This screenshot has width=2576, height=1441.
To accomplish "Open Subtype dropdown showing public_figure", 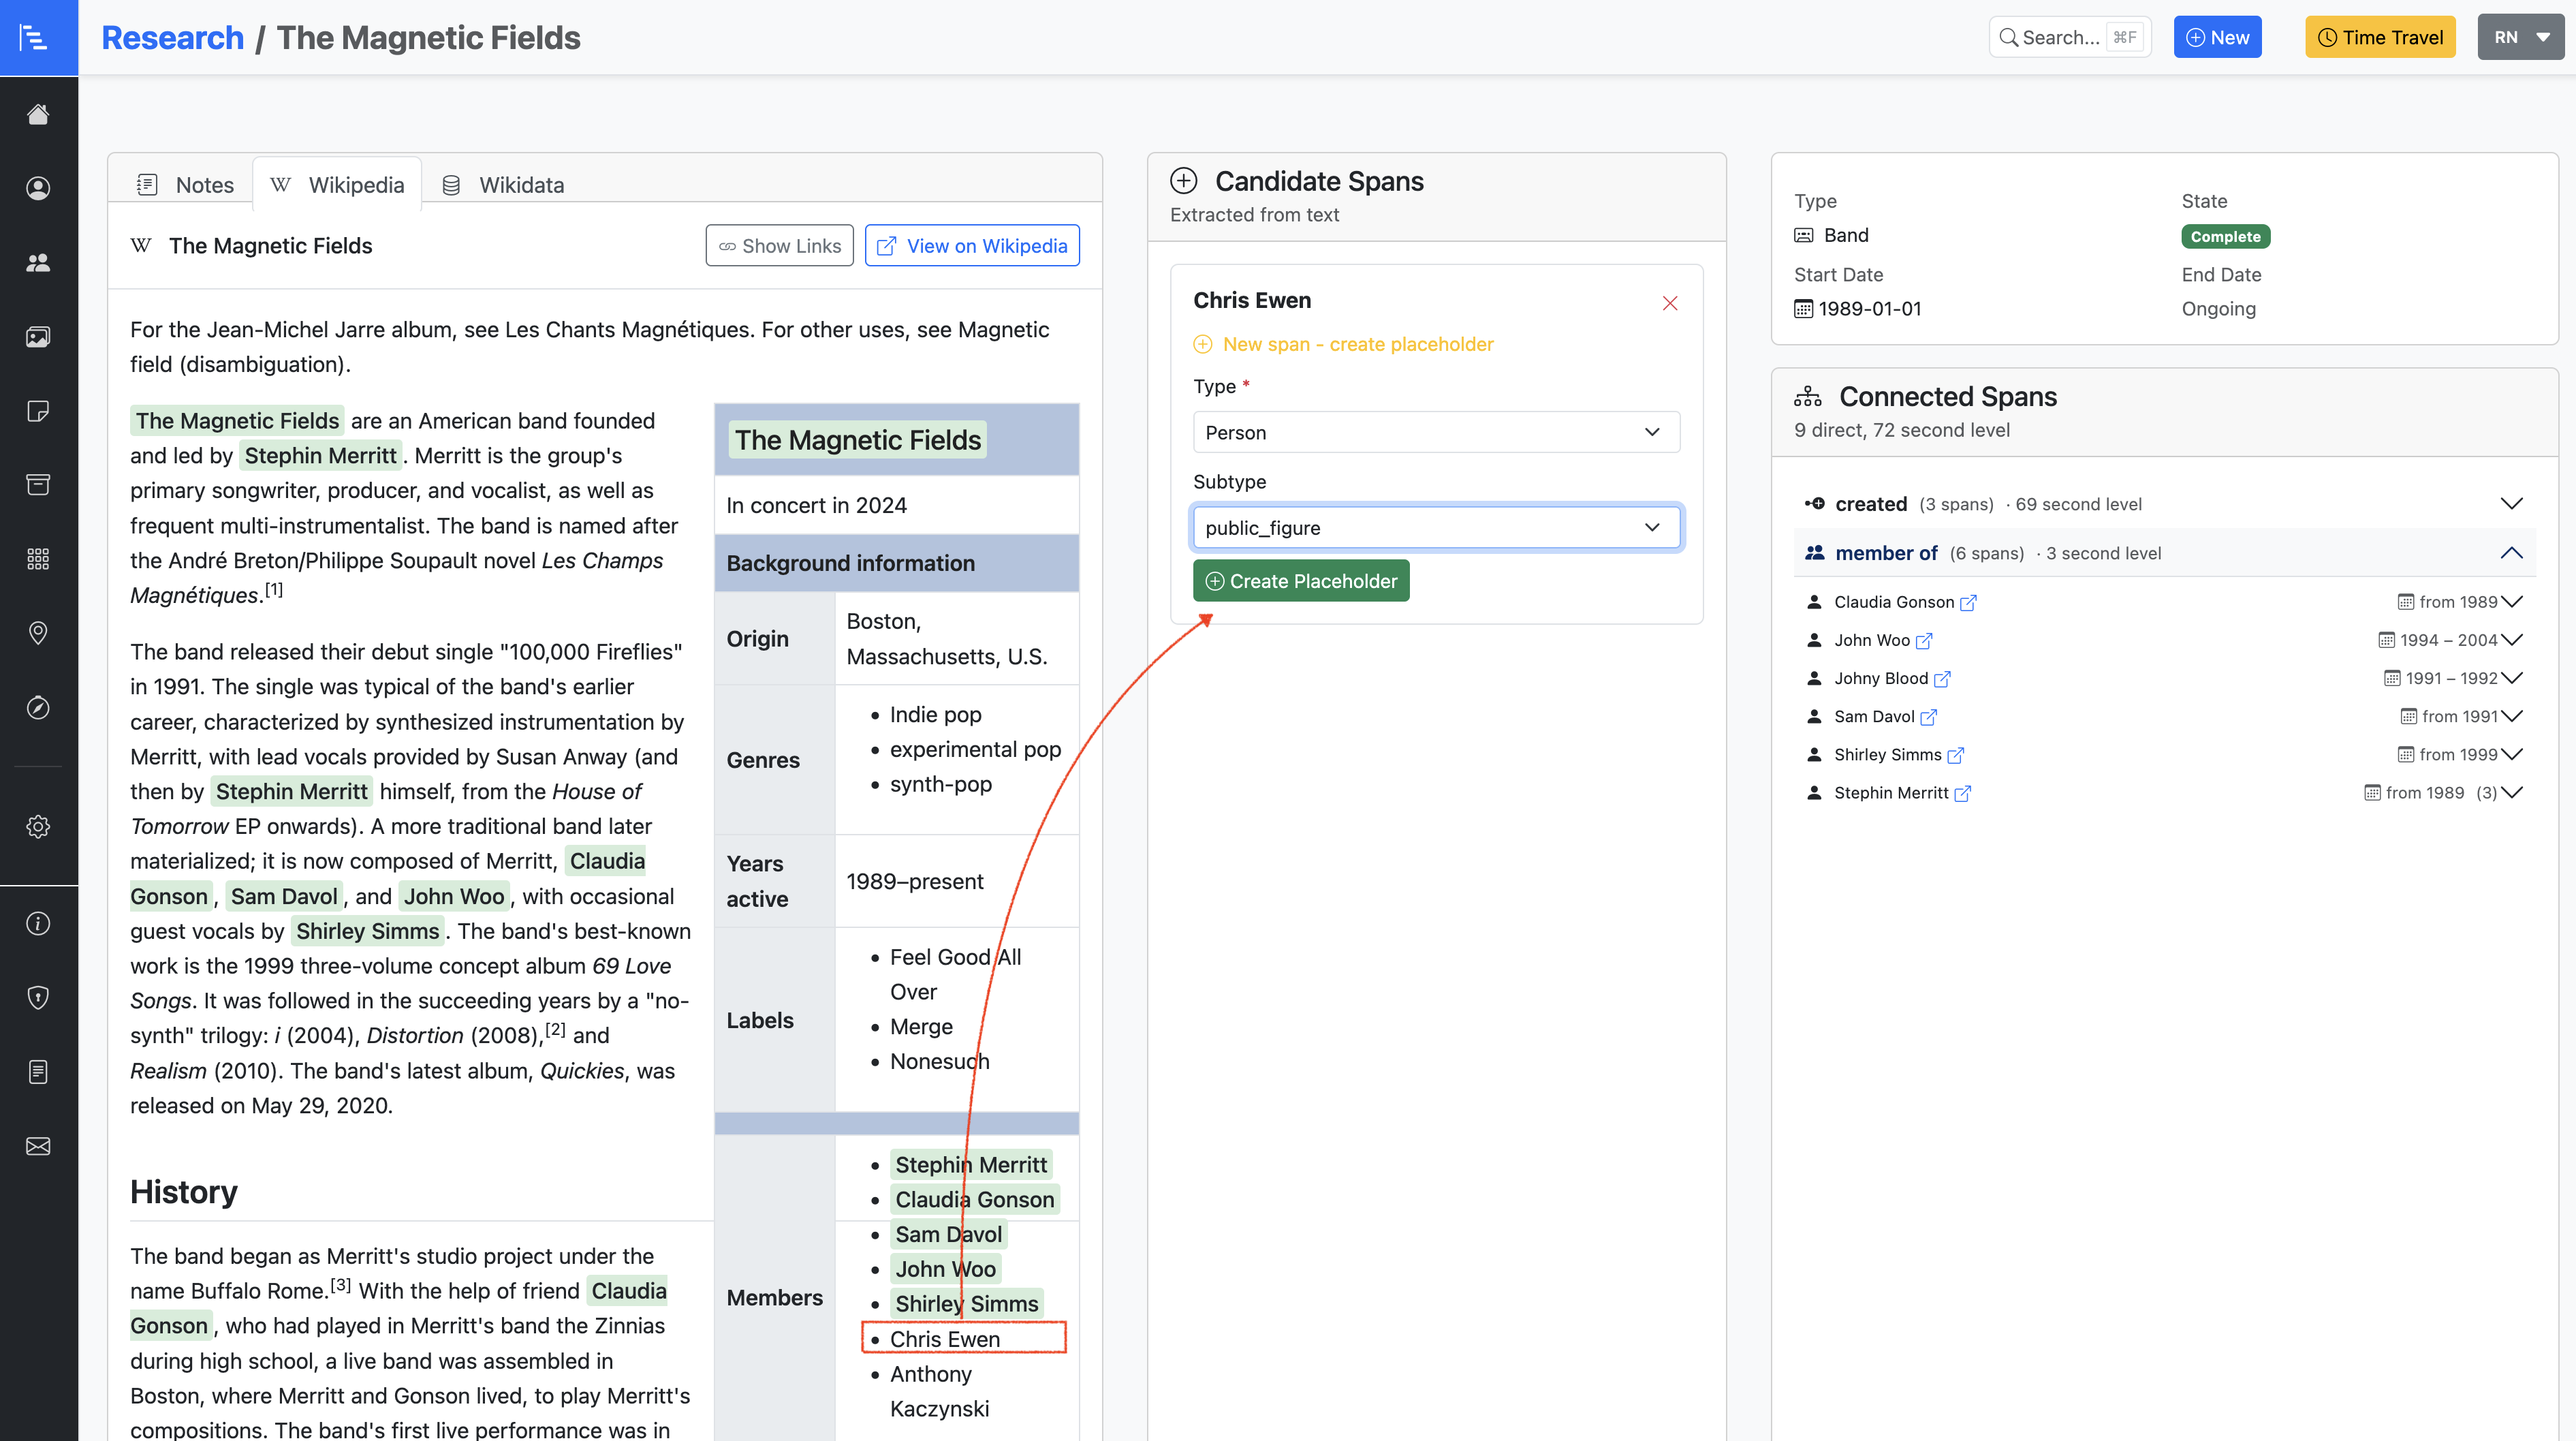I will (x=1435, y=527).
